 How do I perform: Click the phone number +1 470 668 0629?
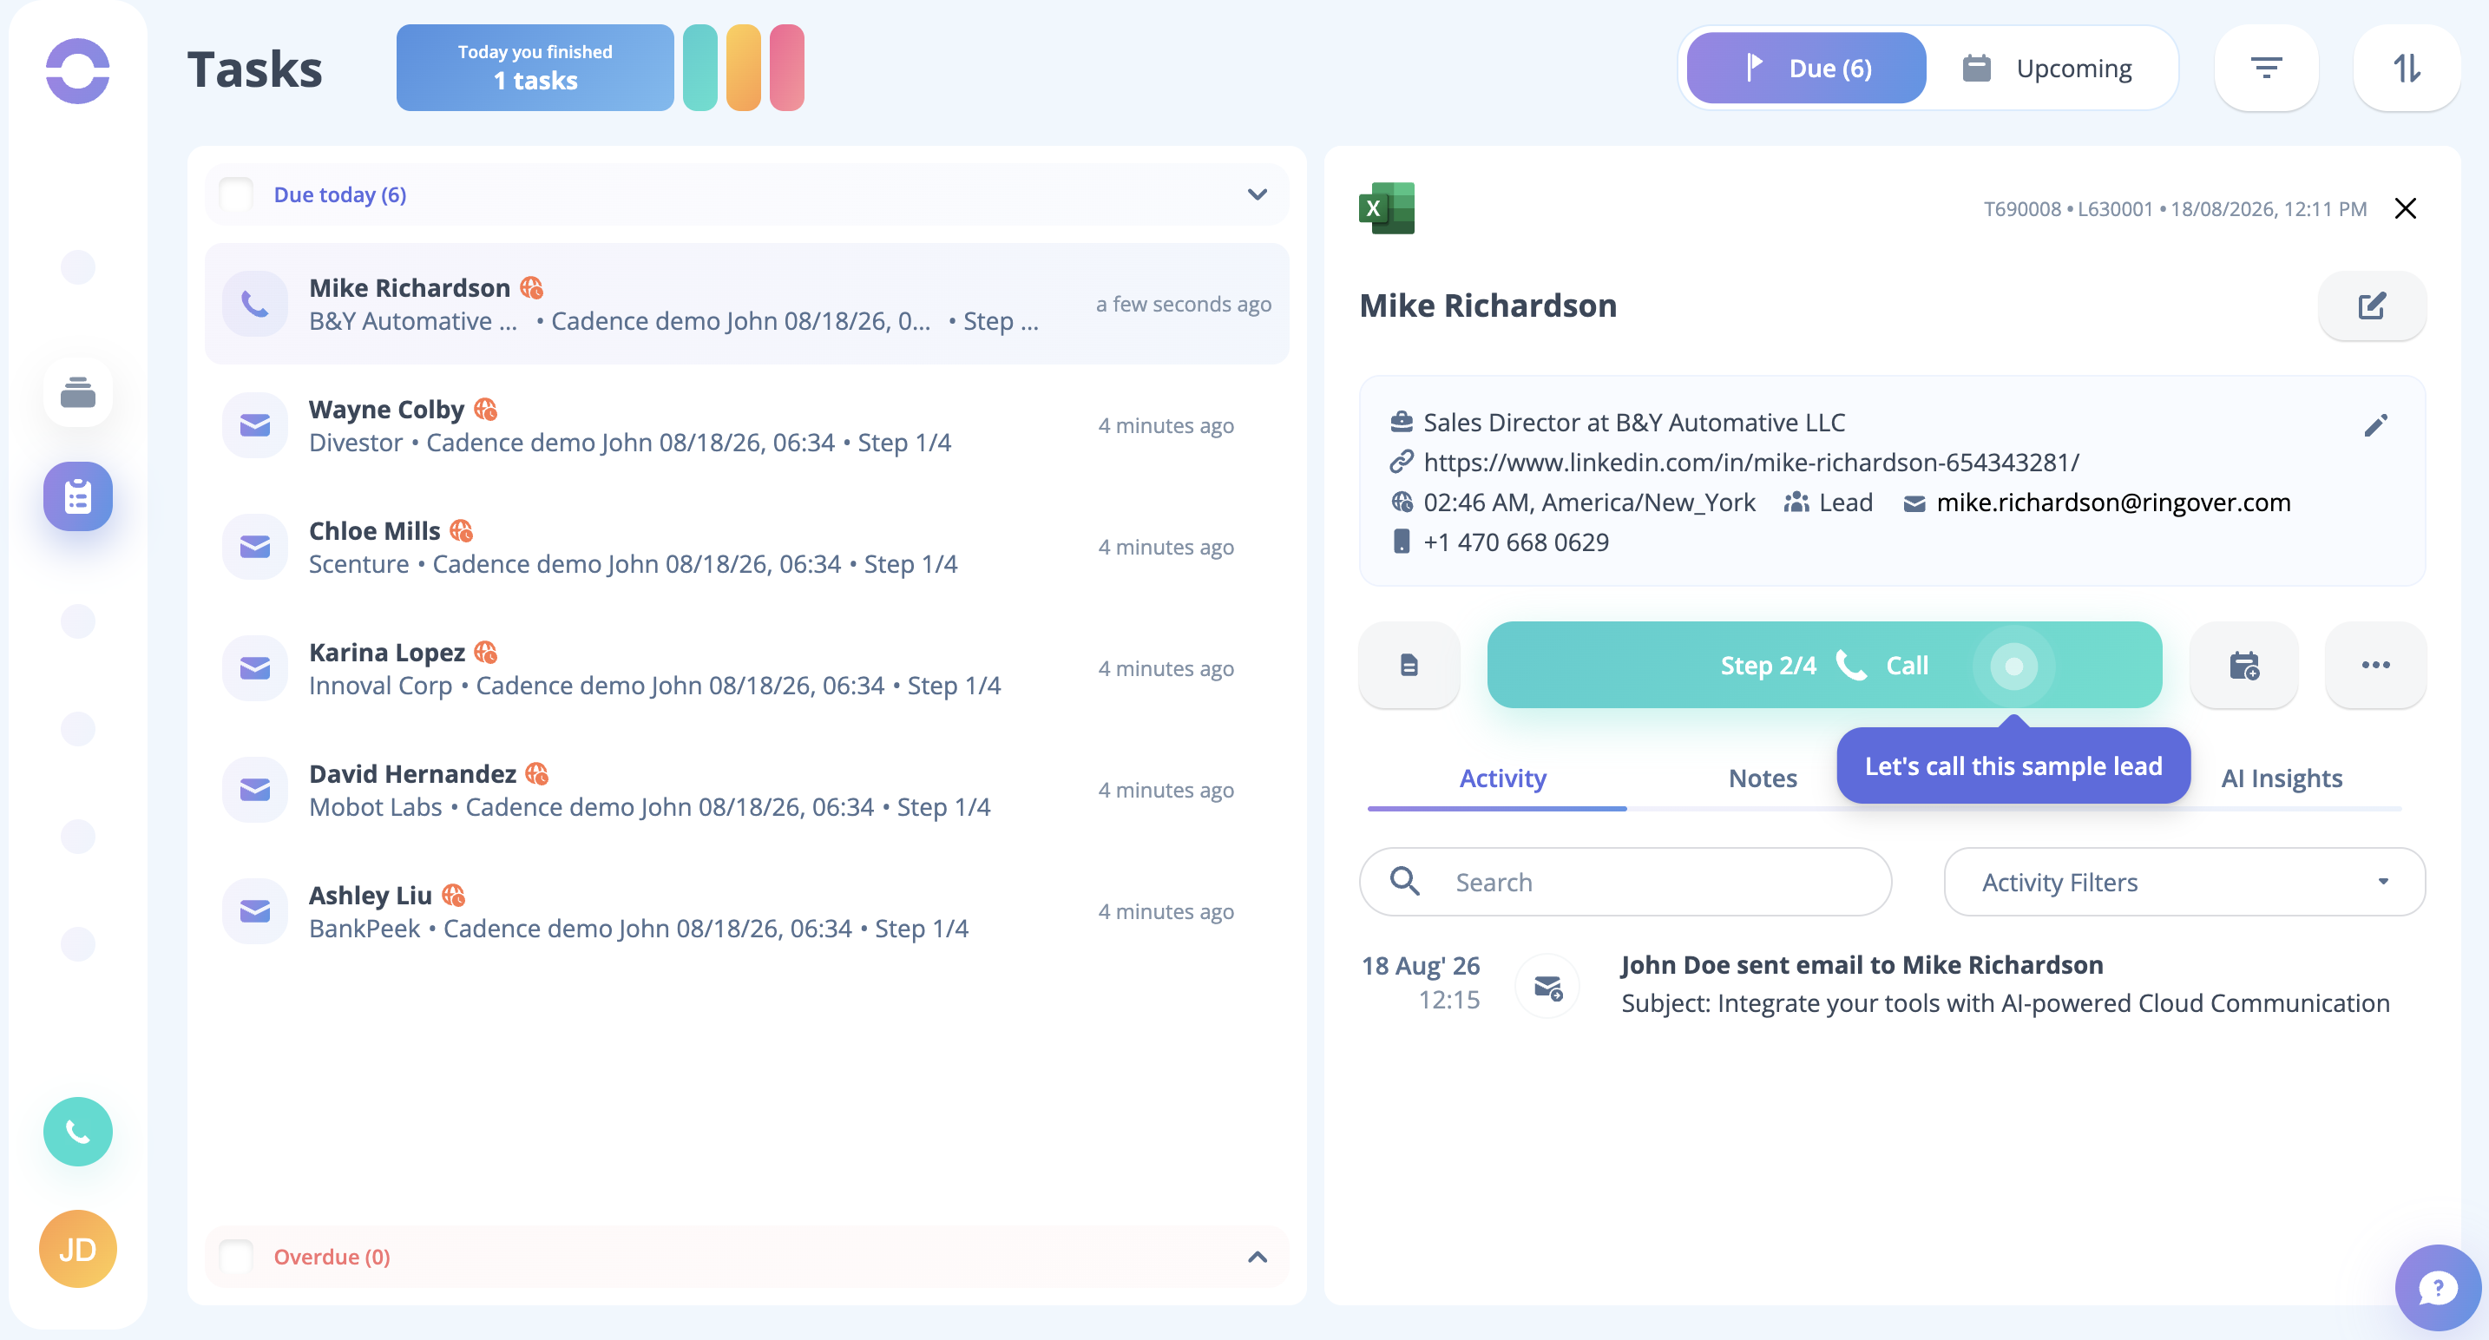pos(1516,542)
